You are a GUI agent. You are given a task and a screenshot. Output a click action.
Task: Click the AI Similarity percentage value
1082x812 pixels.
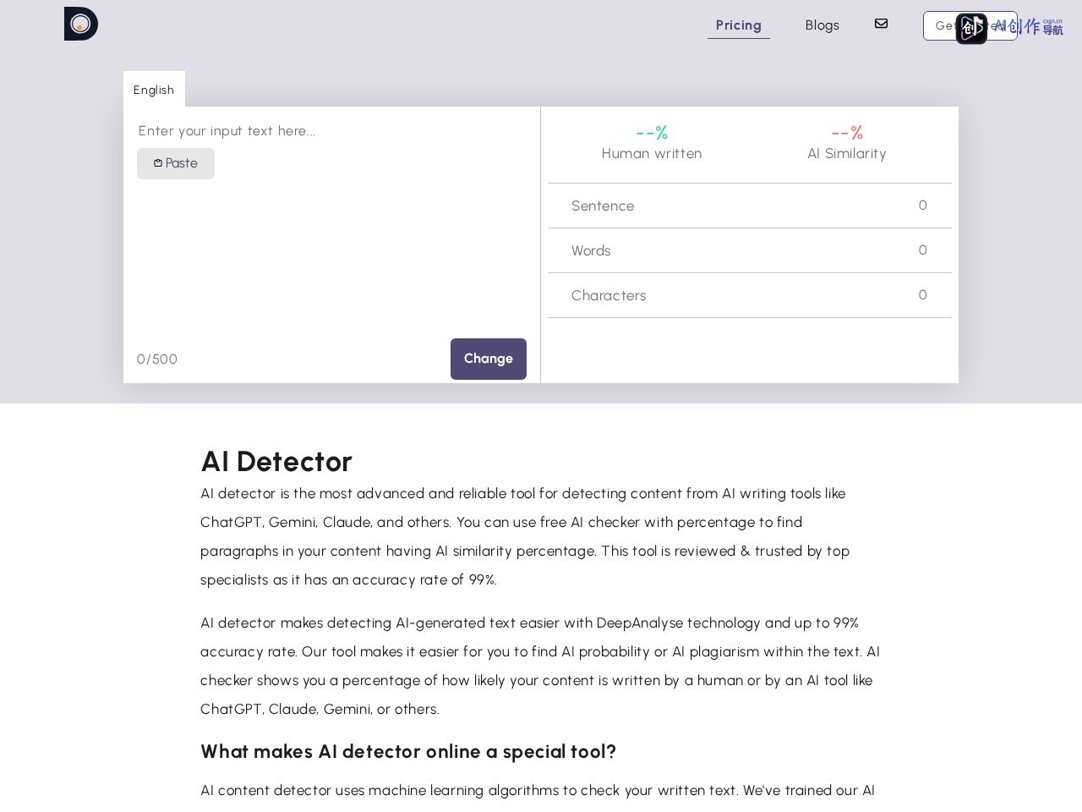(x=847, y=133)
